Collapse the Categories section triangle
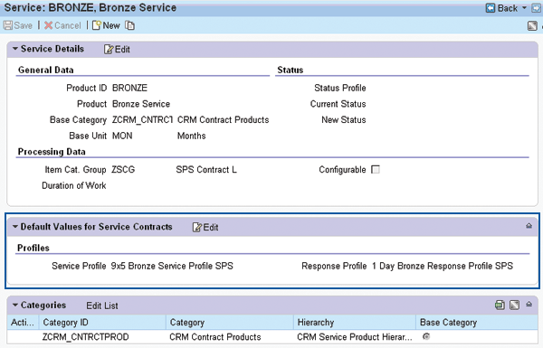 (15, 305)
